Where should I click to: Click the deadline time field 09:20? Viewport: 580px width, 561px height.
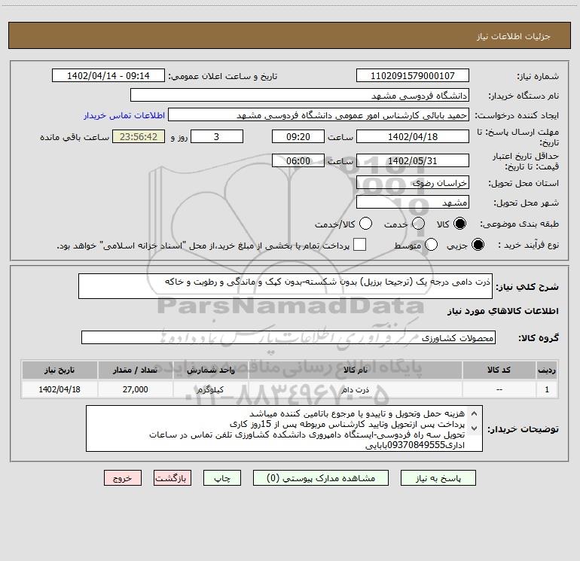pos(298,137)
